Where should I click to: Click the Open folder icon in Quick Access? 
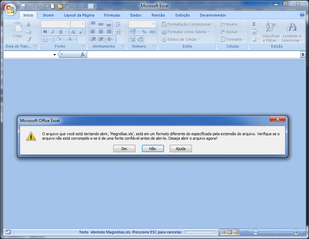click(x=61, y=6)
